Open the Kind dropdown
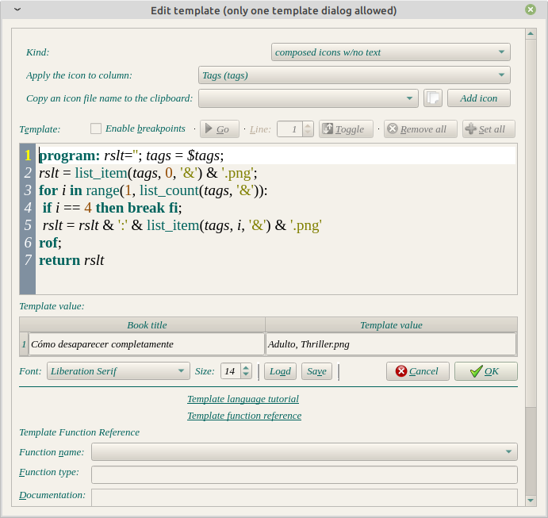This screenshot has width=548, height=518. [x=391, y=52]
